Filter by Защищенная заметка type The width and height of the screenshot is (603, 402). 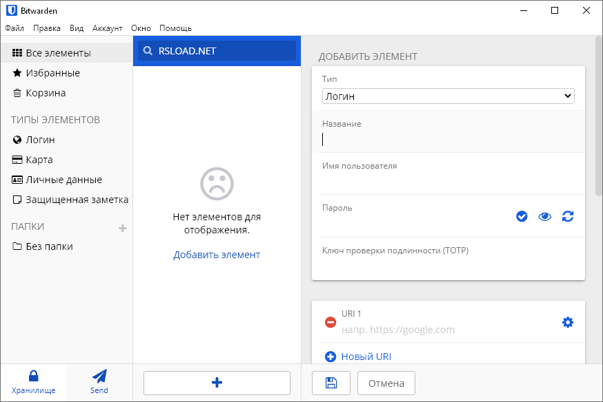pyautogui.click(x=67, y=200)
